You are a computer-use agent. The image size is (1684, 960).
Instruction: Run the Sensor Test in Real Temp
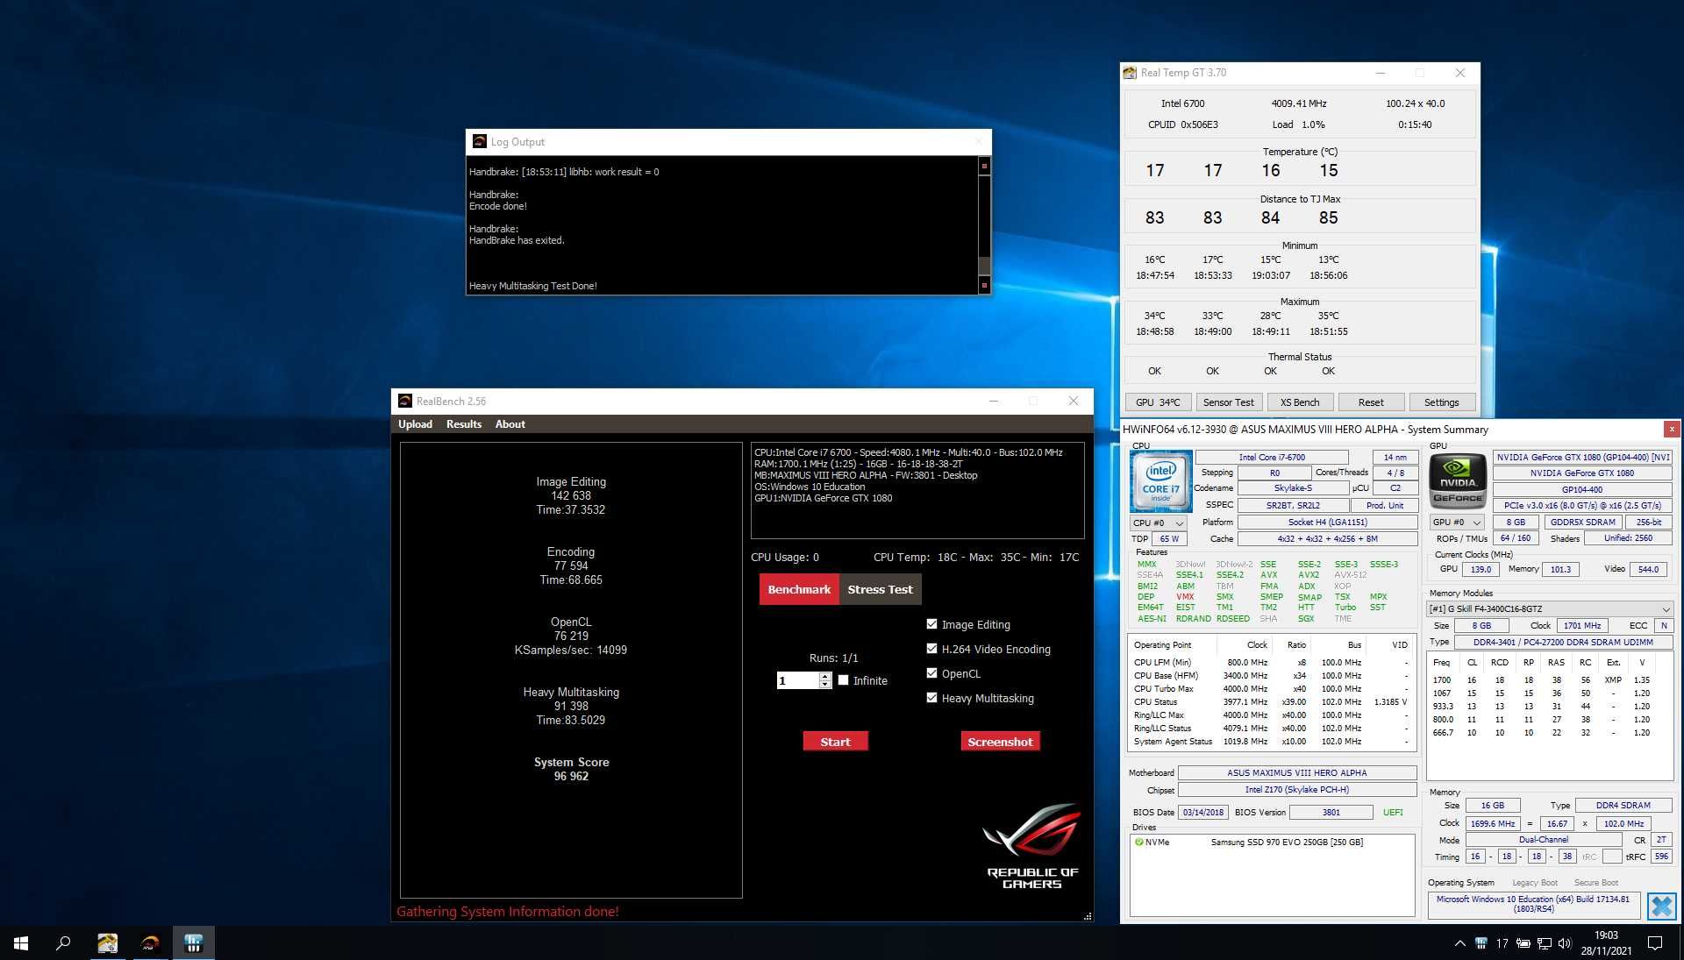pyautogui.click(x=1228, y=402)
